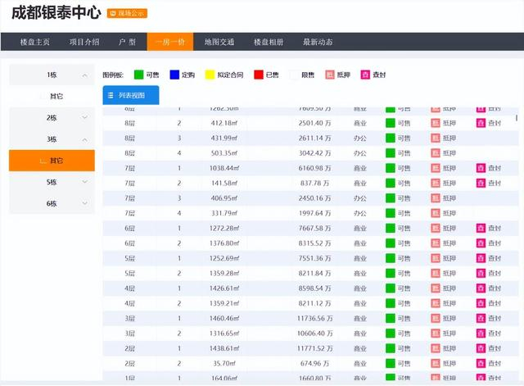Click the list icon on 列表视图 button
Viewport: 524px width, 386px height.
point(111,95)
